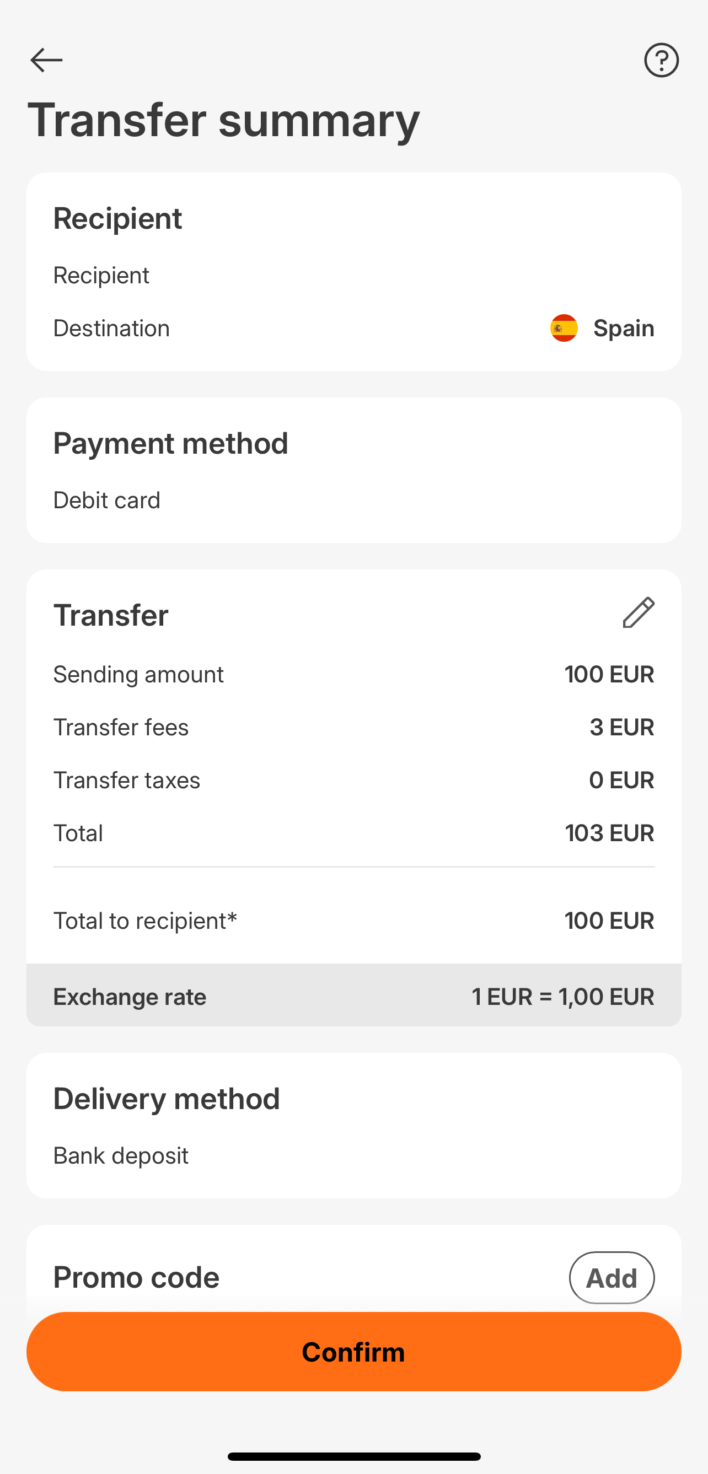Confirm the transfer
The width and height of the screenshot is (708, 1474).
(x=353, y=1352)
